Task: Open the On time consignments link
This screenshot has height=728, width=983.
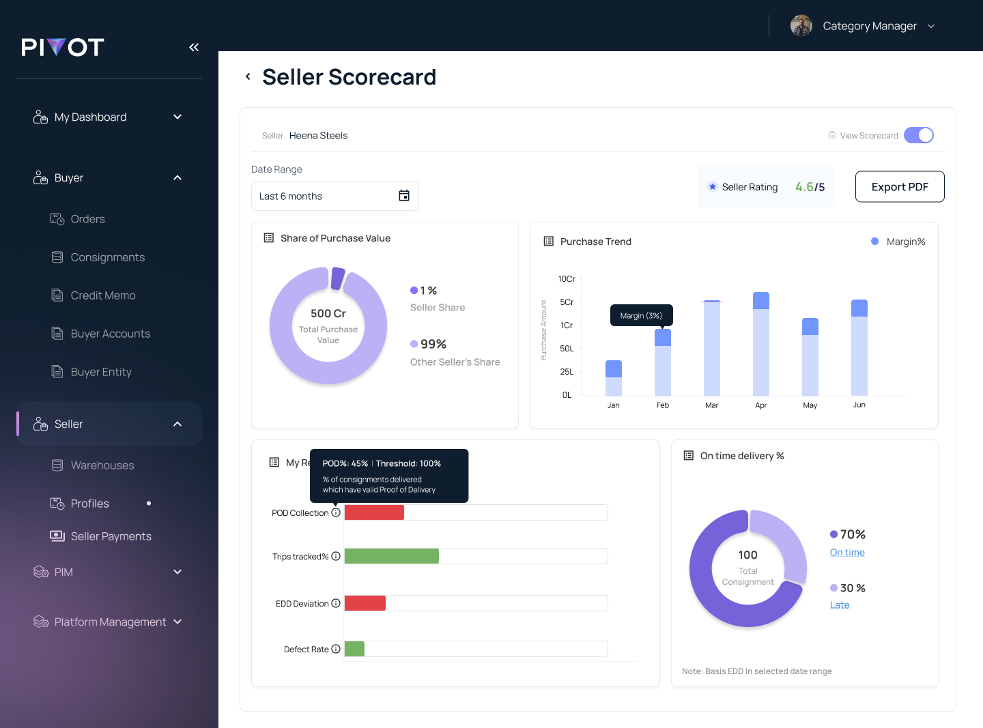Action: (x=847, y=553)
